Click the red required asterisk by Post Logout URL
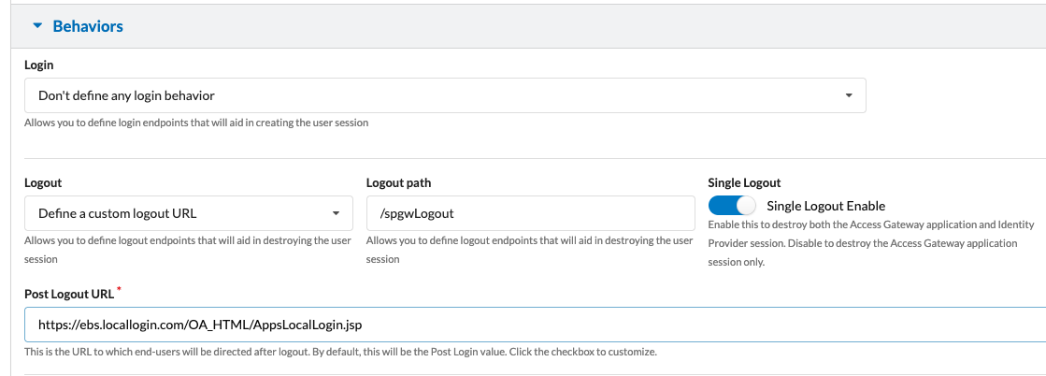1046x376 pixels. (x=119, y=292)
